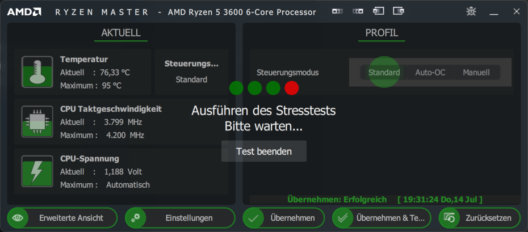Click the lightning bolt CPU-Spannung icon
528x232 pixels.
[x=37, y=171]
